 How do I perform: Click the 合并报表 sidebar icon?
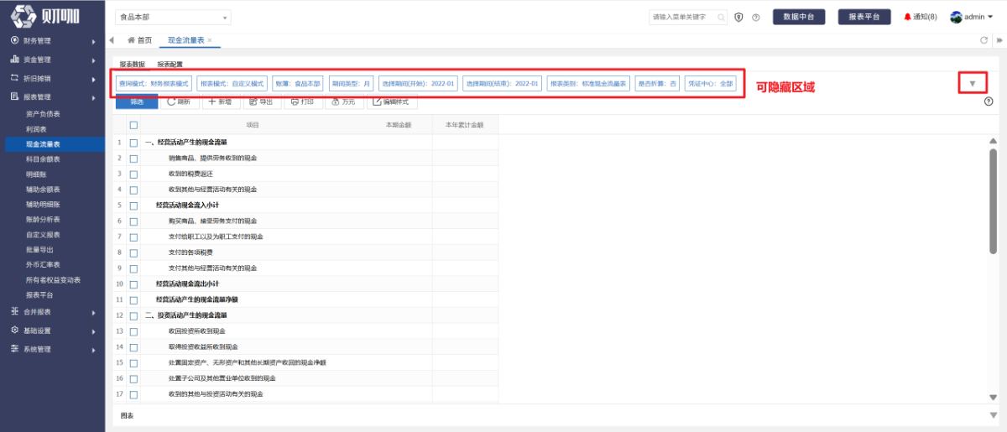[14, 311]
